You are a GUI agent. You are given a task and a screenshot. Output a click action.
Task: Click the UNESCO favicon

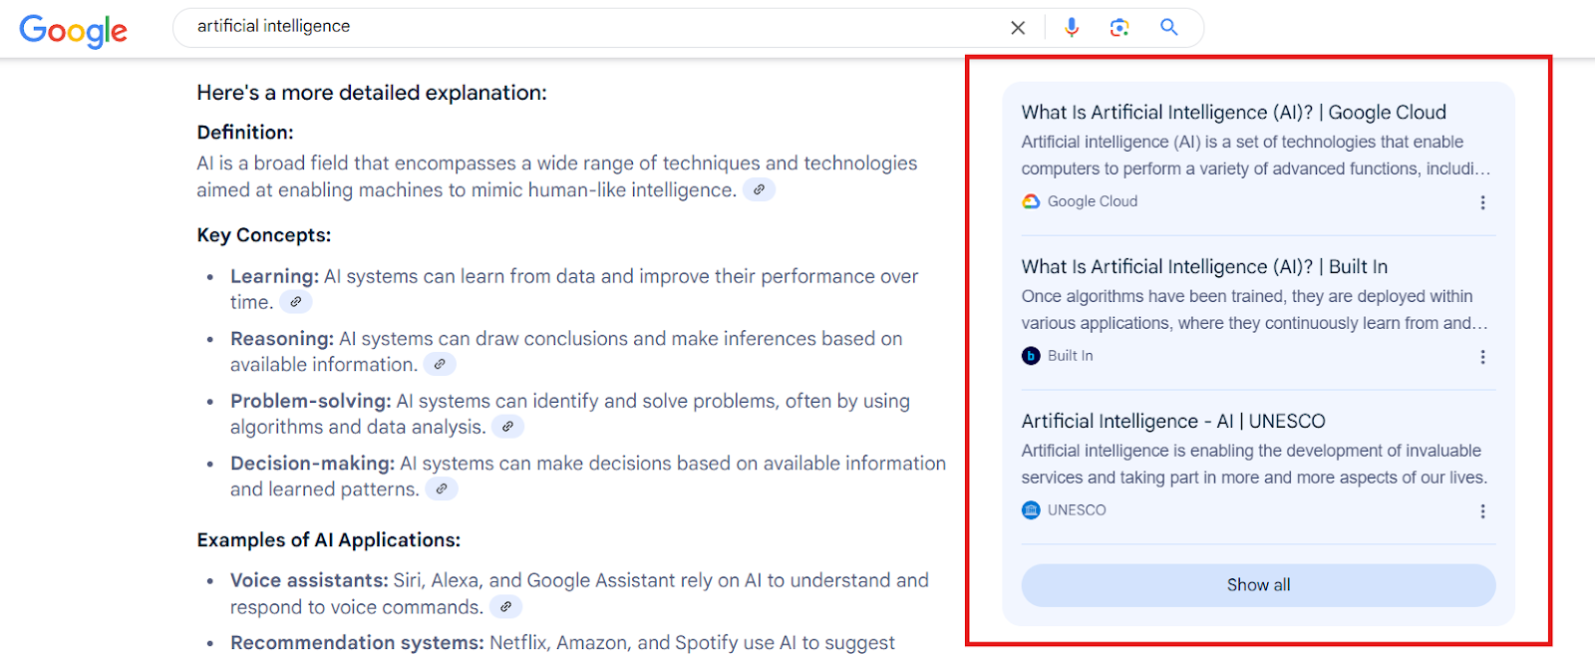coord(1031,510)
